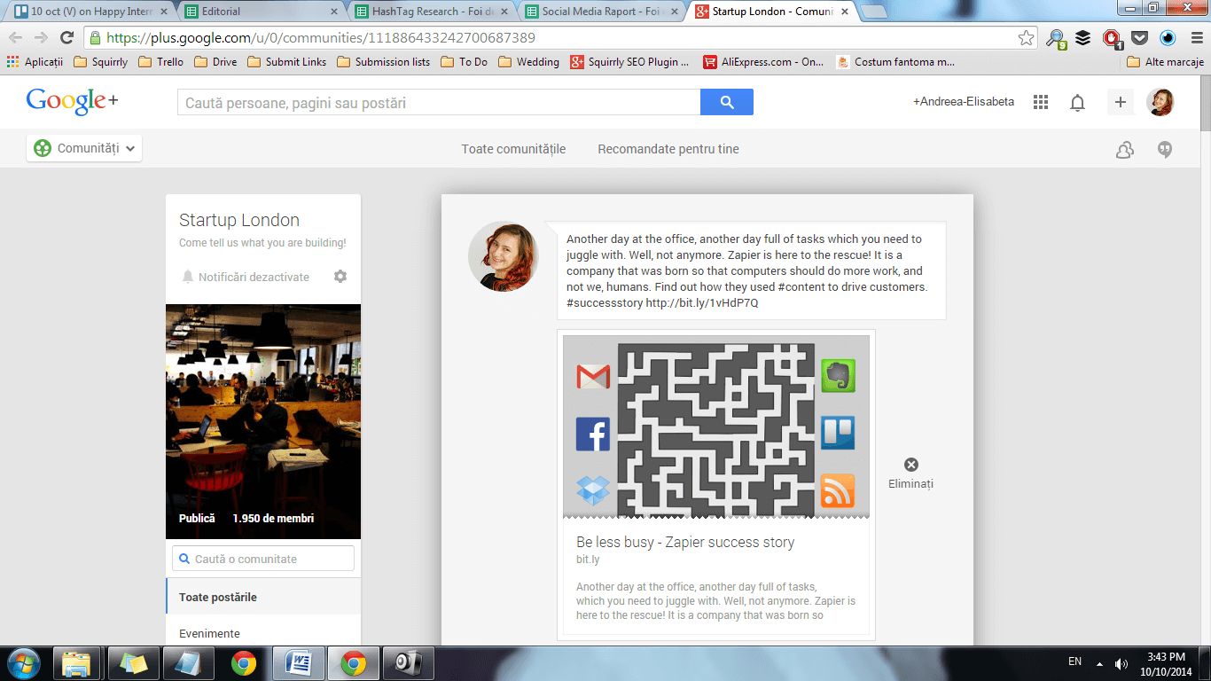Image resolution: width=1211 pixels, height=681 pixels.
Task: Click the Caută o comunitate search box
Action: pos(263,559)
